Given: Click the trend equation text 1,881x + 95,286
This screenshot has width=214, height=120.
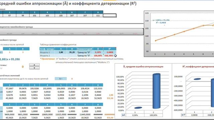Looking at the screenshot, I should (x=10, y=59).
